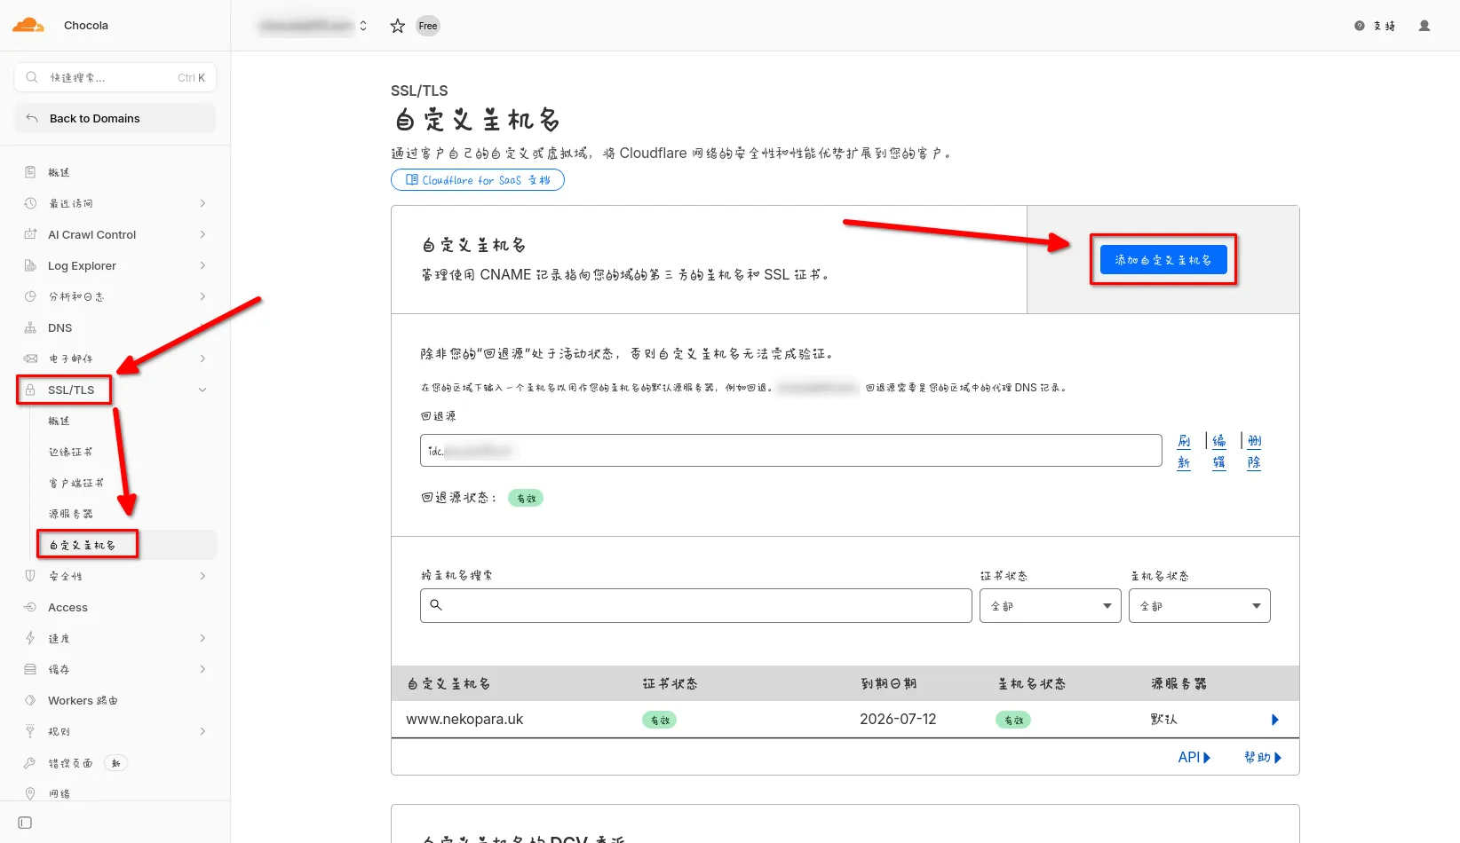The width and height of the screenshot is (1460, 843).
Task: Collapse the sidebar using the bottom panel icon
Action: tap(25, 823)
